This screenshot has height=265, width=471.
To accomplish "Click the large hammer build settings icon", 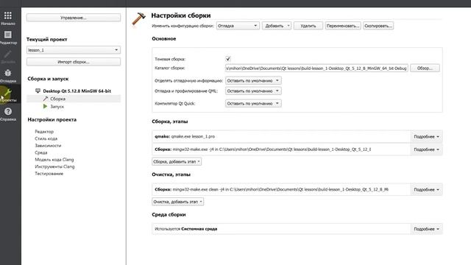I will tap(139, 19).
